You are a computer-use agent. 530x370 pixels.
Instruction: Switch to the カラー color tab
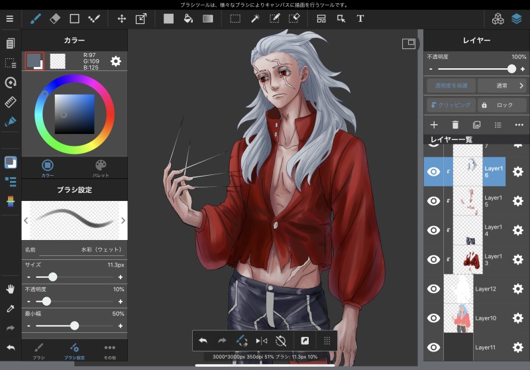pos(47,168)
